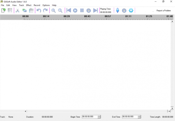Click the Save floppy disk icon
The width and height of the screenshot is (175, 121).
(x=10, y=11)
